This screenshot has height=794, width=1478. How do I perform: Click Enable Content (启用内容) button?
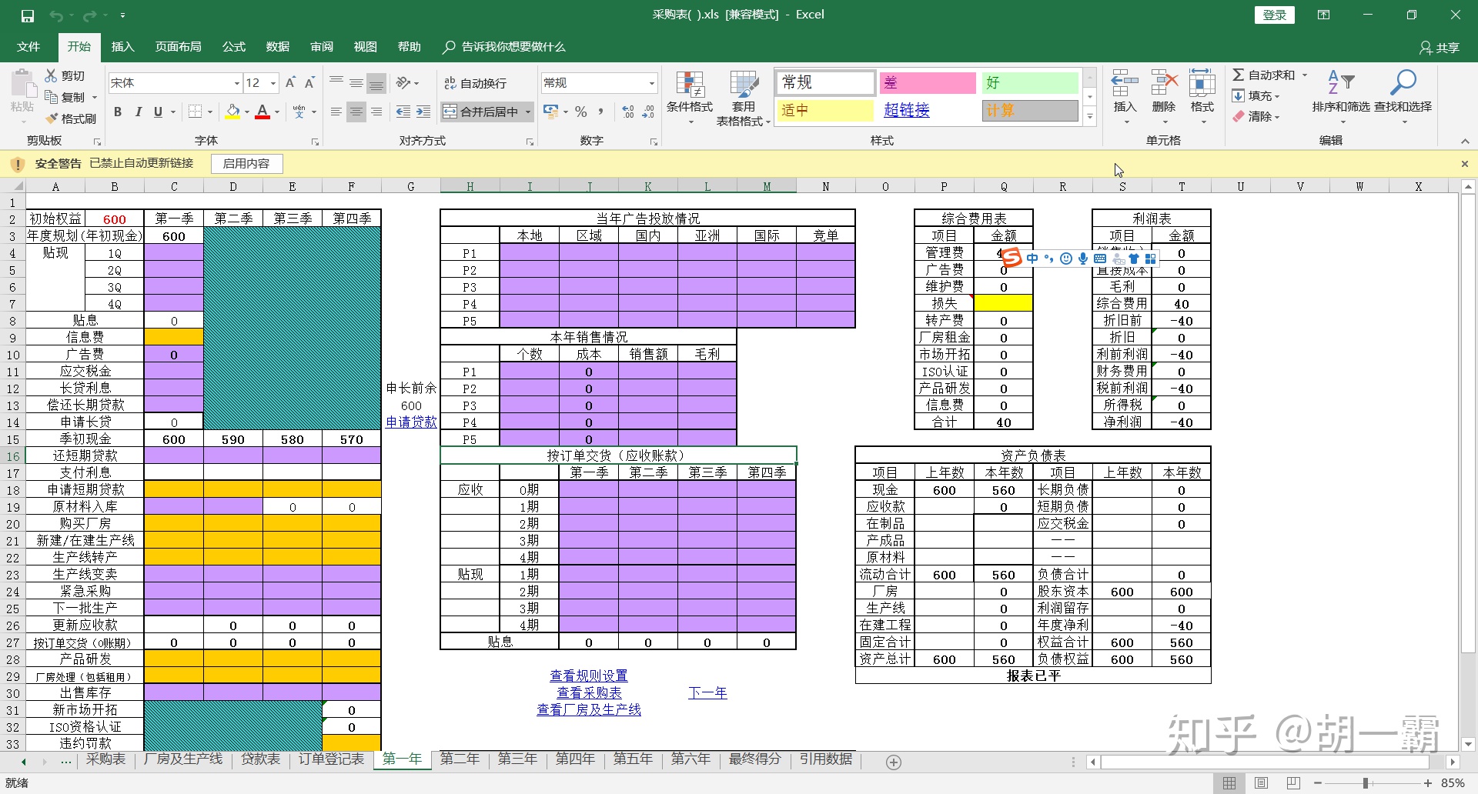[246, 164]
